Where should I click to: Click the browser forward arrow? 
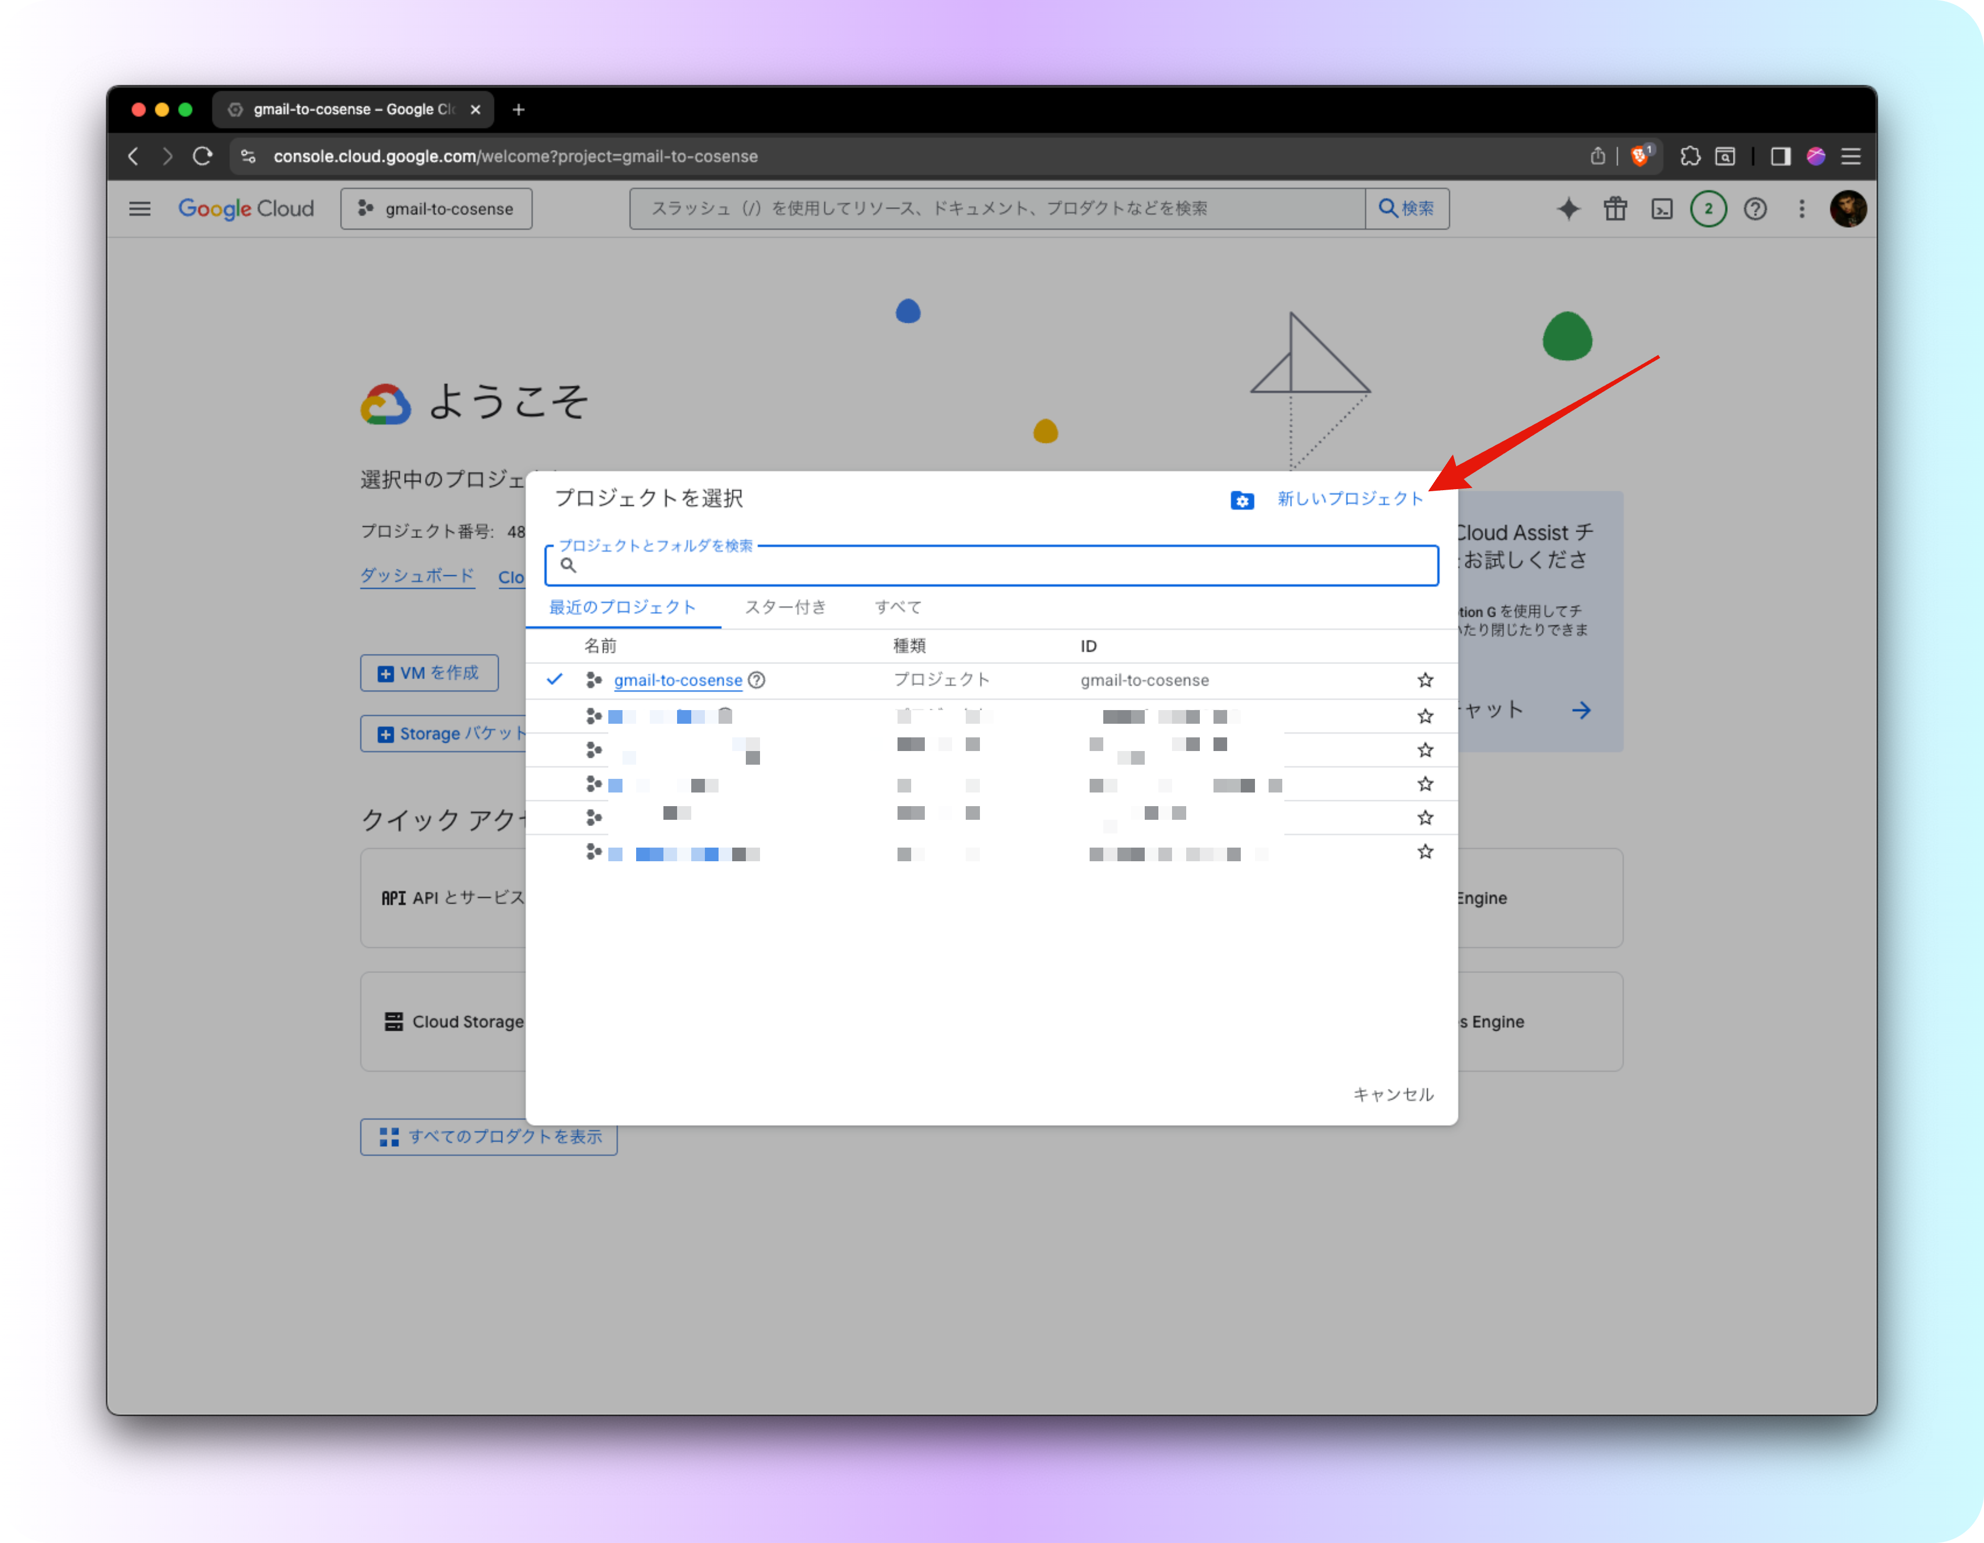point(167,156)
